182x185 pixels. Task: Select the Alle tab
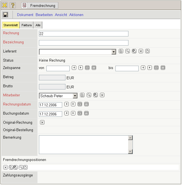point(38,25)
